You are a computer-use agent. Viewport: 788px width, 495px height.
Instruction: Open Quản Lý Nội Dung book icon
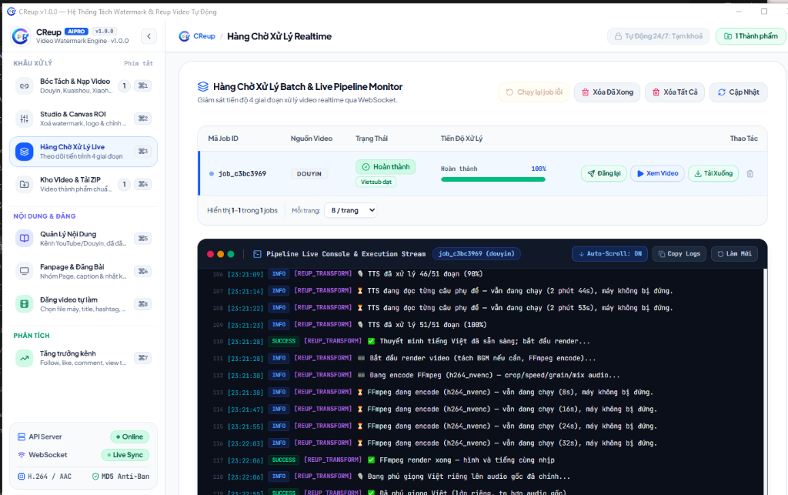tap(24, 238)
